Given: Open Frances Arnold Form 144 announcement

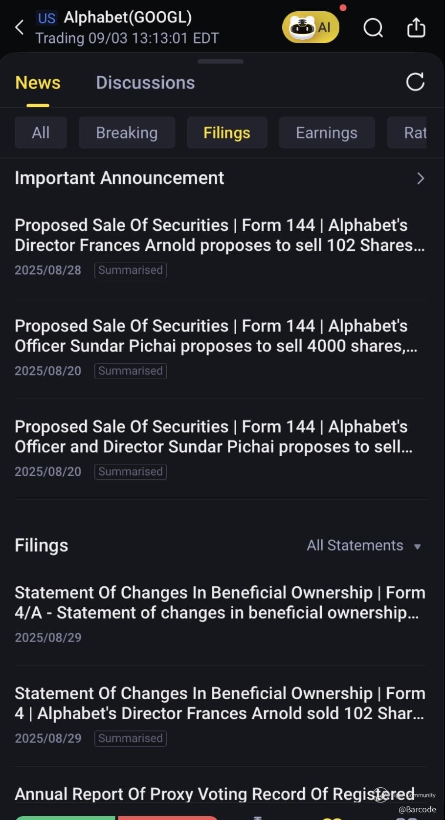Looking at the screenshot, I should tap(220, 235).
